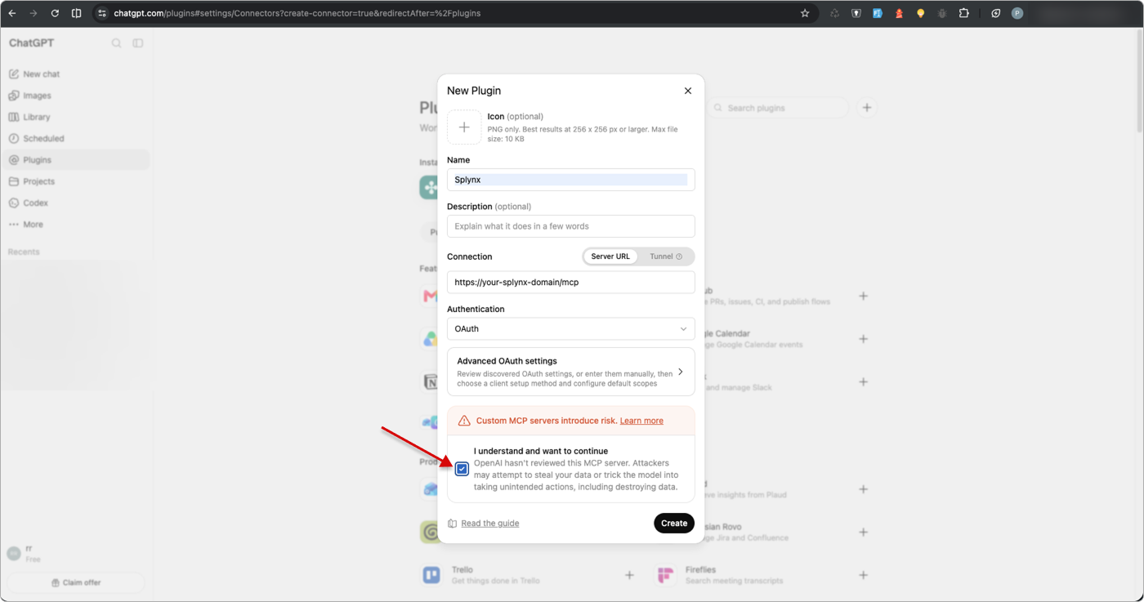Add the GitHub plugin with plus icon
This screenshot has width=1144, height=602.
pos(863,296)
